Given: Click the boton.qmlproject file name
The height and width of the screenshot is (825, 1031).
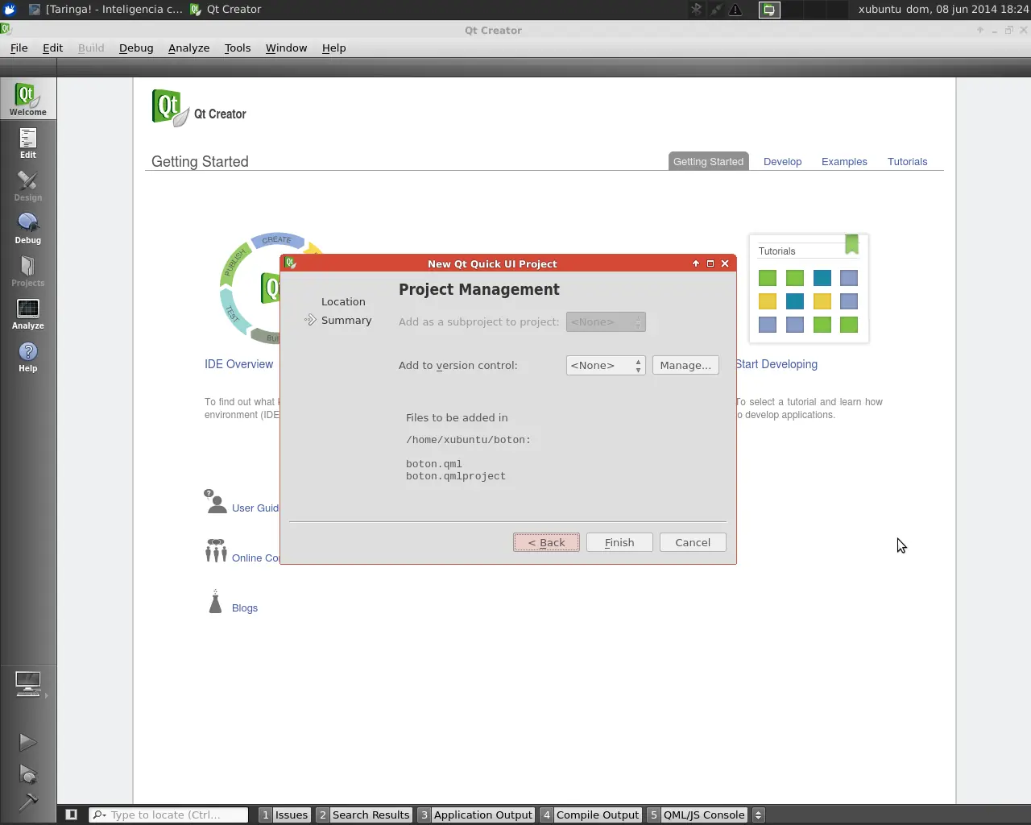Looking at the screenshot, I should click(x=456, y=476).
